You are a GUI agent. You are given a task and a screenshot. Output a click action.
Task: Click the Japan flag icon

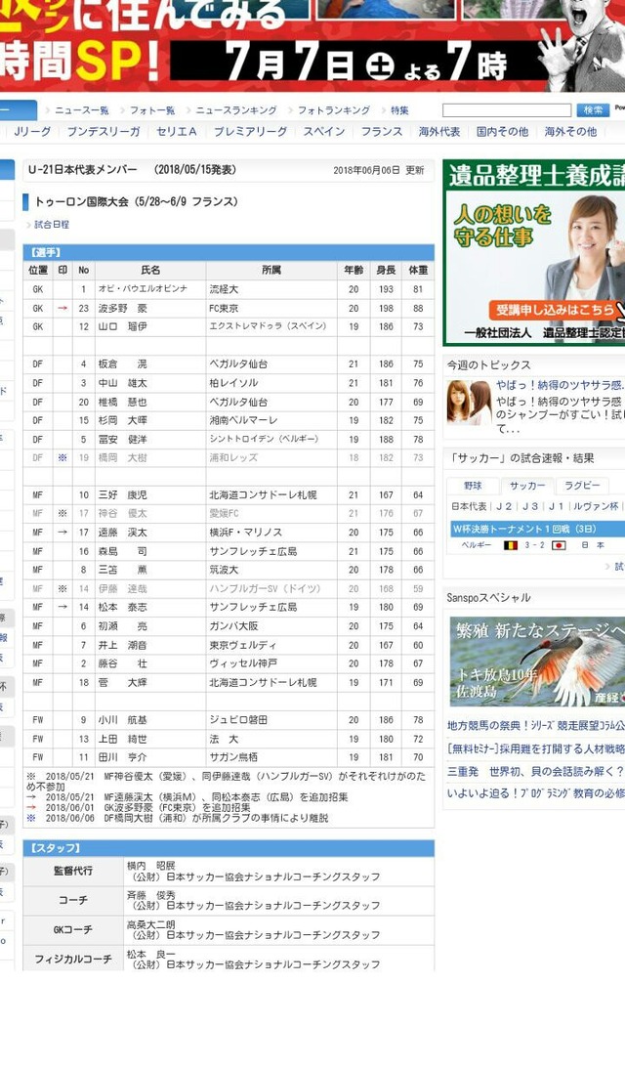[x=559, y=545]
